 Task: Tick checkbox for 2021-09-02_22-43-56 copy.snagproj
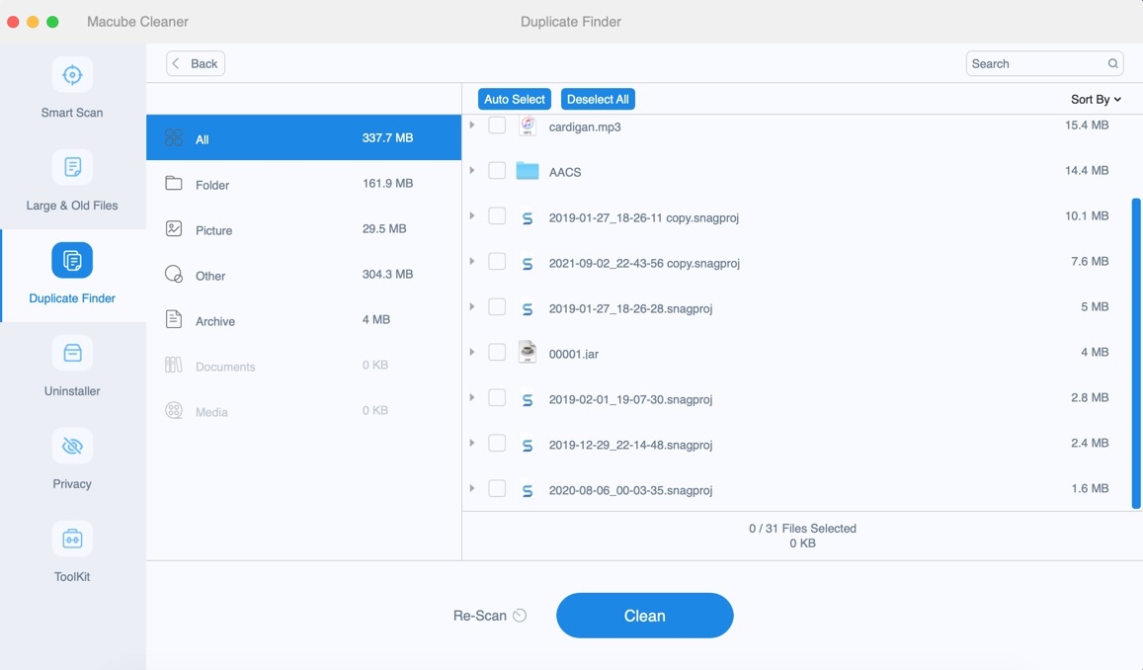coord(497,262)
